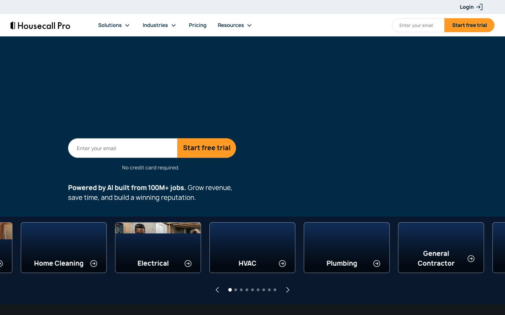This screenshot has height=315, width=505.
Task: Select the fifth carousel pagination dot
Action: pos(252,290)
